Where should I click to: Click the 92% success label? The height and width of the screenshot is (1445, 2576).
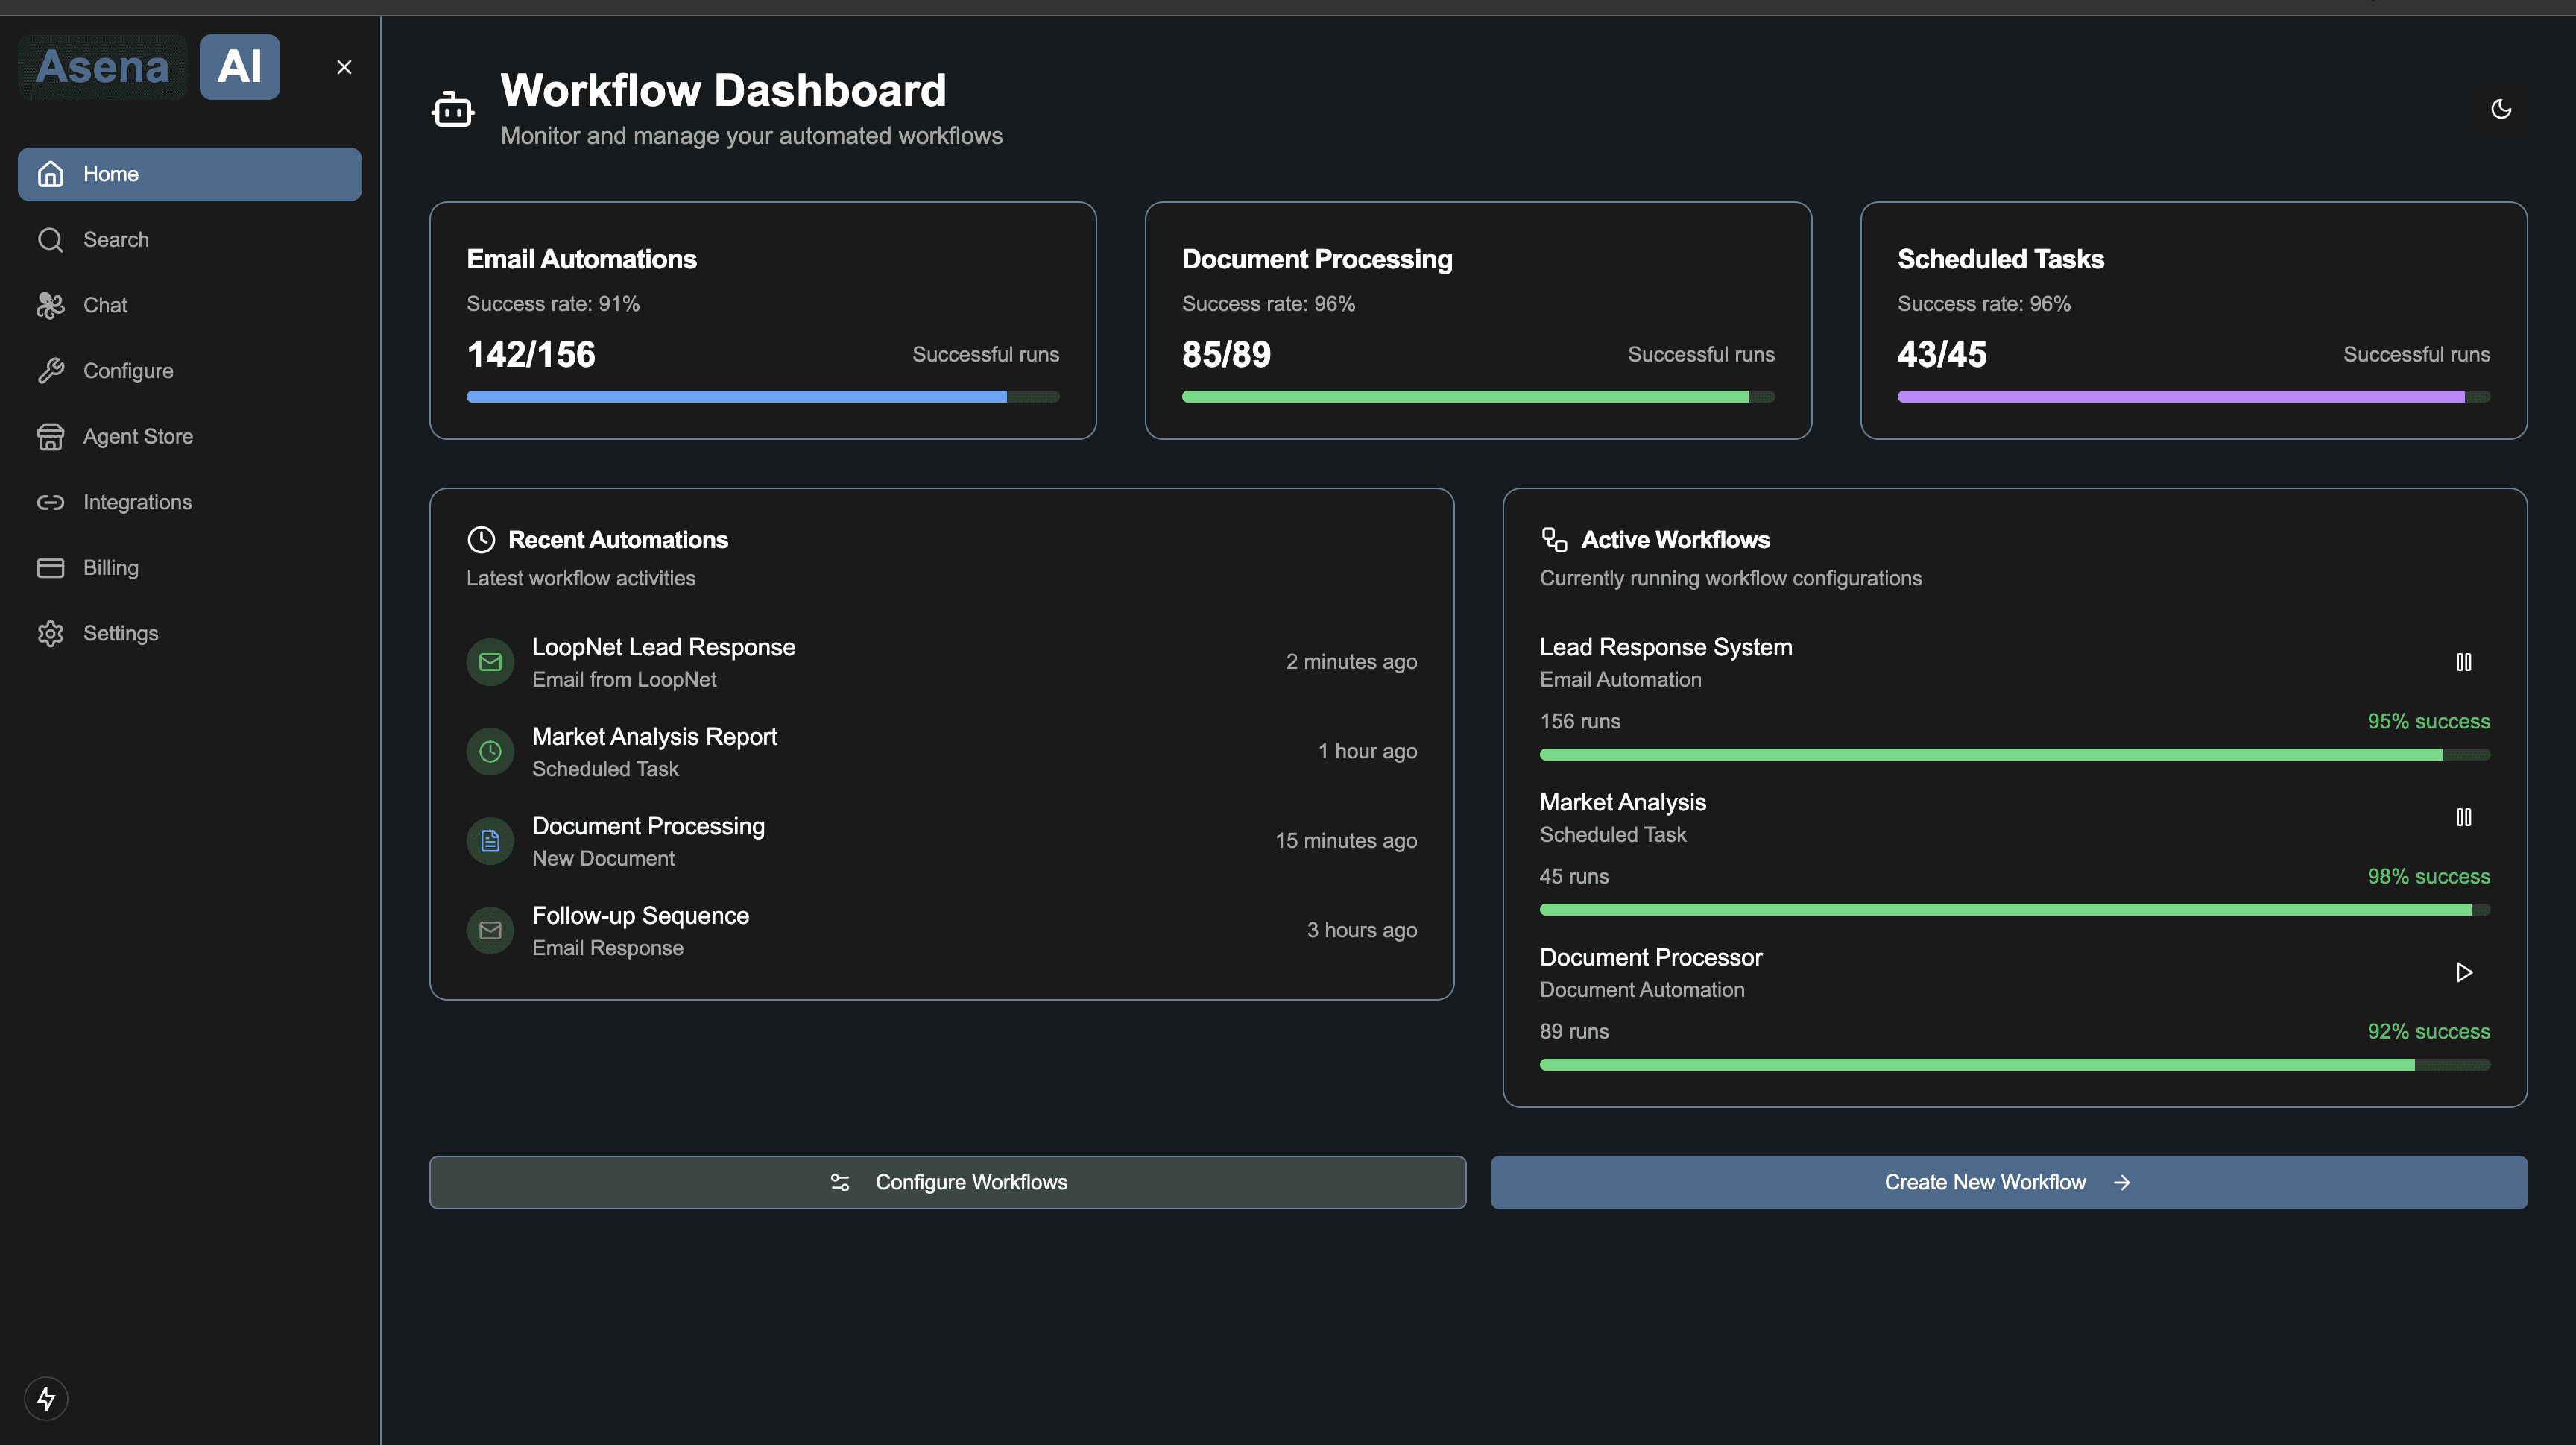(x=2429, y=1031)
